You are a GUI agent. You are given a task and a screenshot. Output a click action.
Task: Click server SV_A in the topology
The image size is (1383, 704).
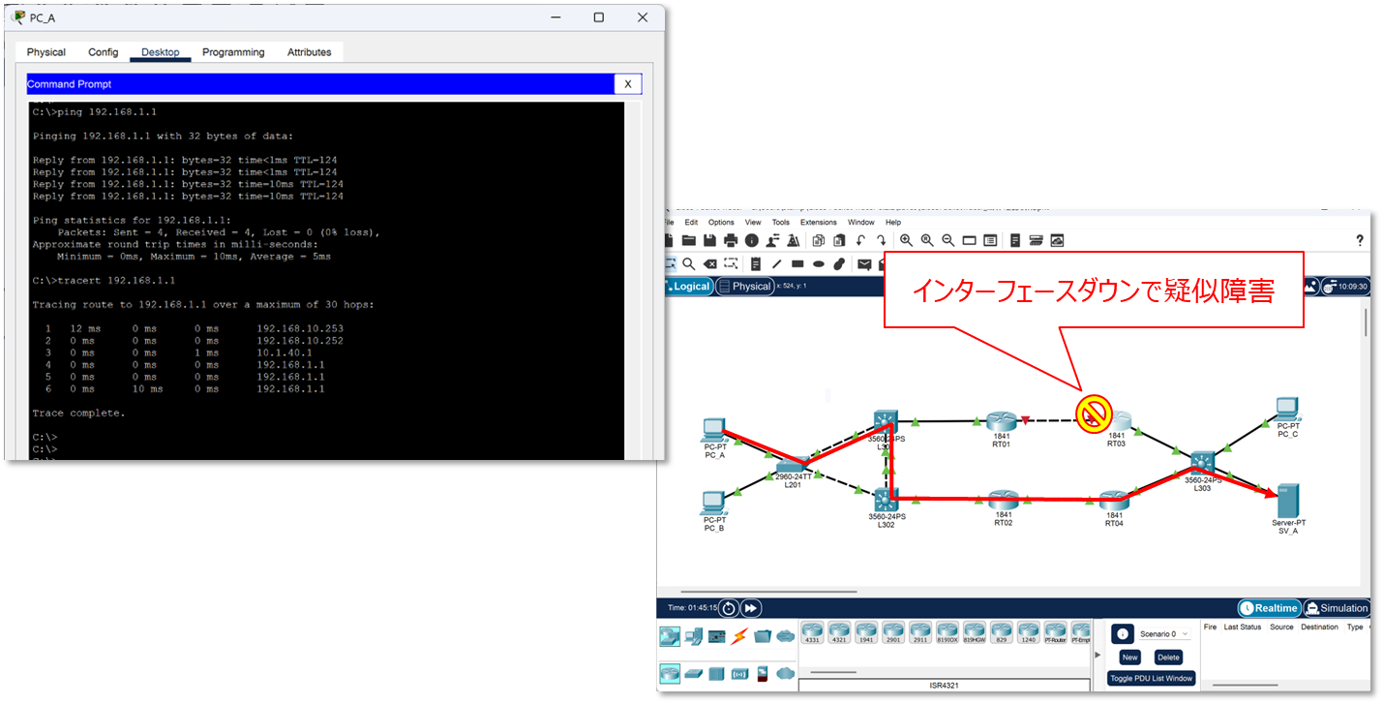point(1287,500)
